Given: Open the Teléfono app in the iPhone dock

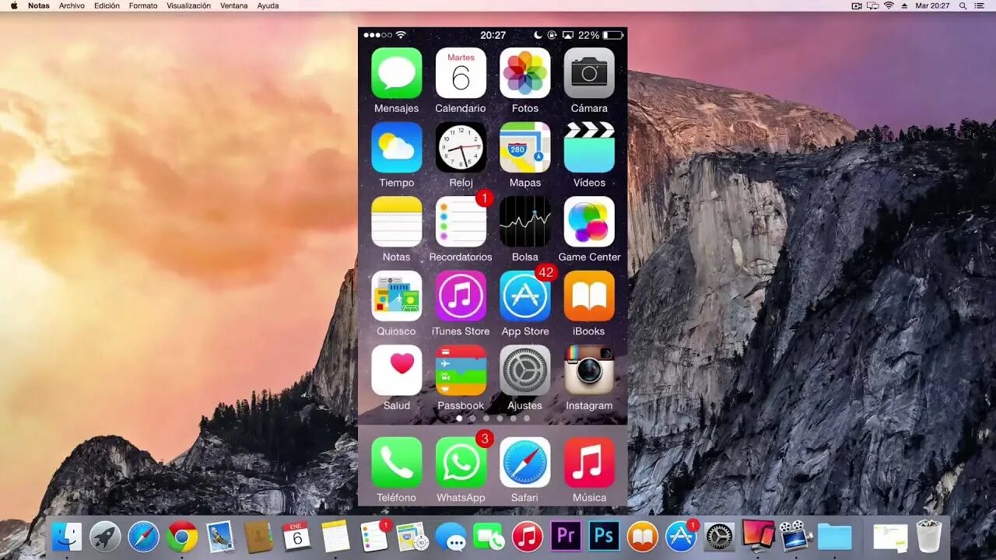Looking at the screenshot, I should pos(396,462).
